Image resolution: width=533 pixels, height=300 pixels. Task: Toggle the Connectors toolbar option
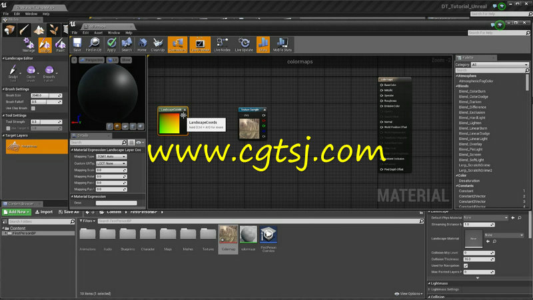pos(177,45)
